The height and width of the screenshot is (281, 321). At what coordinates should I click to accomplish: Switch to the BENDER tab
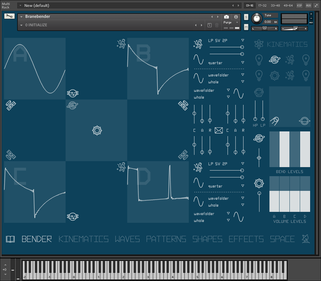37,239
